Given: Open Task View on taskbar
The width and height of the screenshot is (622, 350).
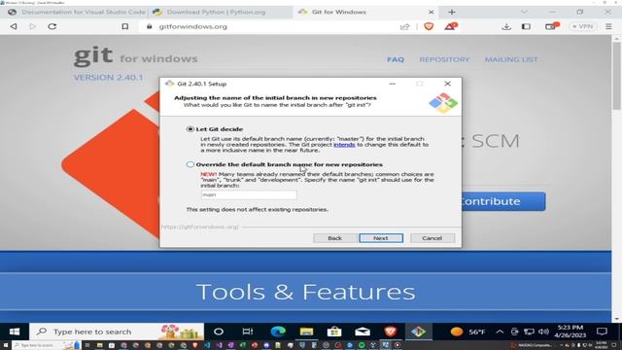Looking at the screenshot, I should tap(248, 332).
